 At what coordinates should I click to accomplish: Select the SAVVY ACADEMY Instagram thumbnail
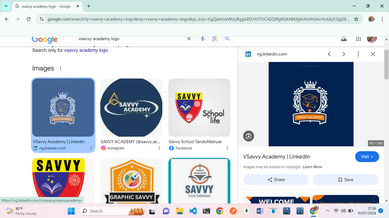coord(131,108)
